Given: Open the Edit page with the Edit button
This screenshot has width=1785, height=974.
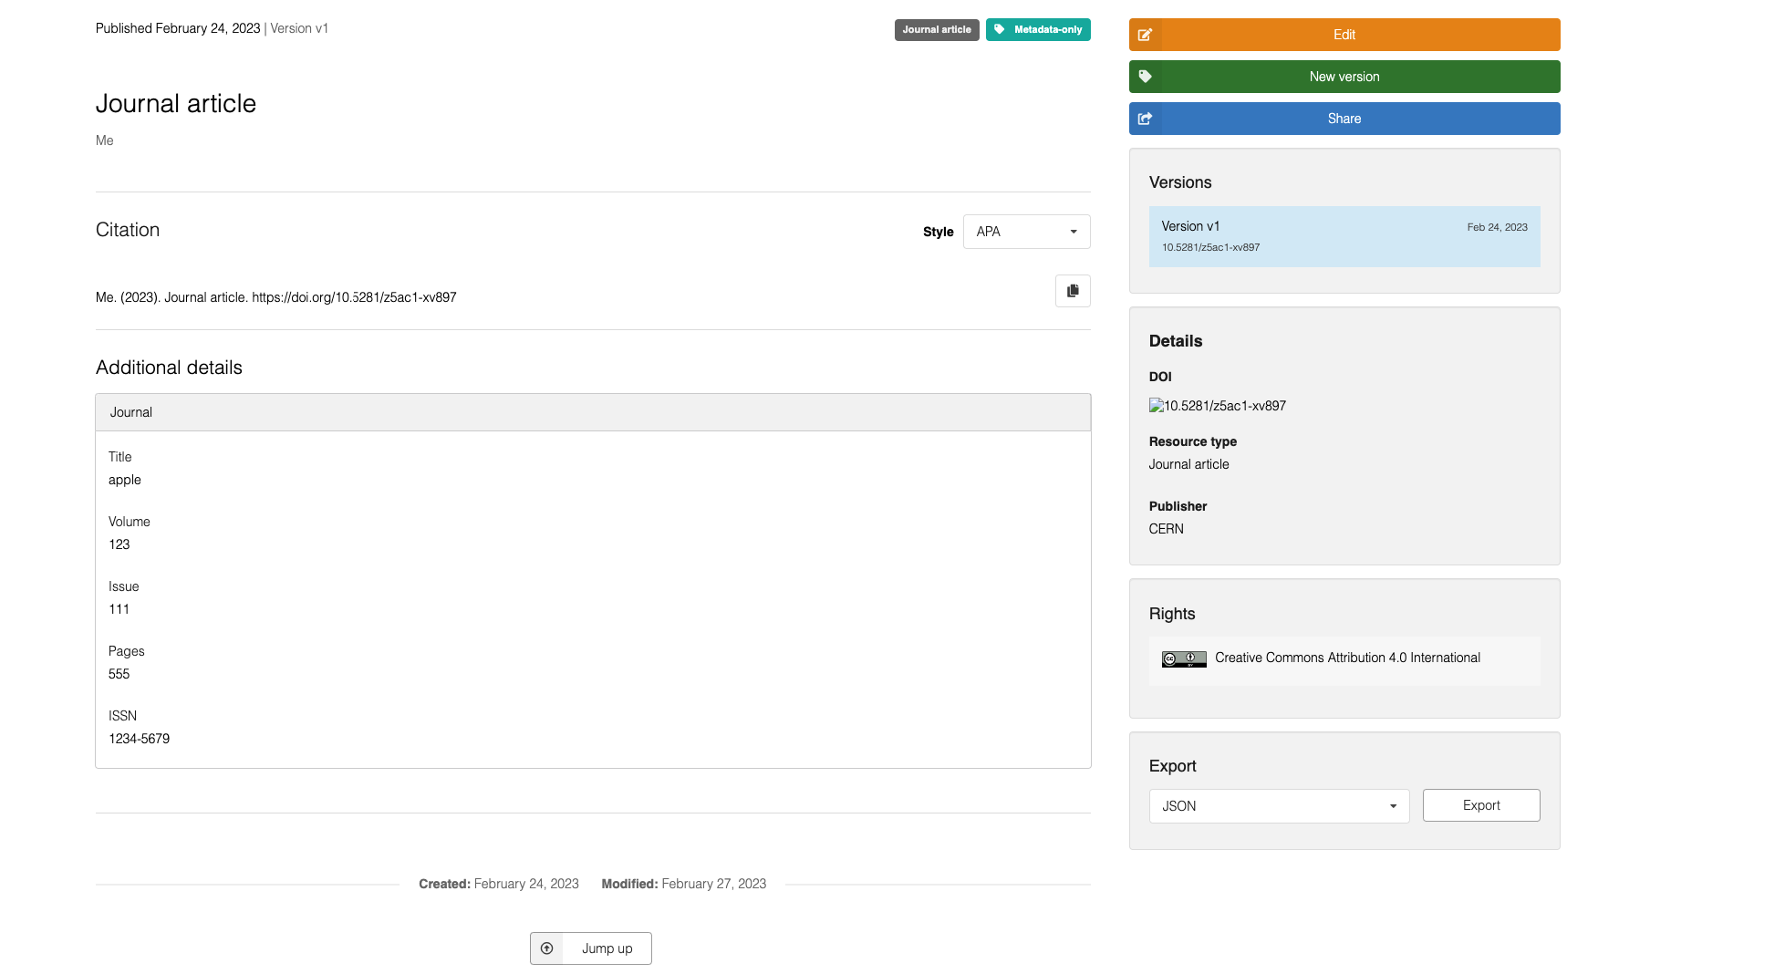Looking at the screenshot, I should (1344, 35).
